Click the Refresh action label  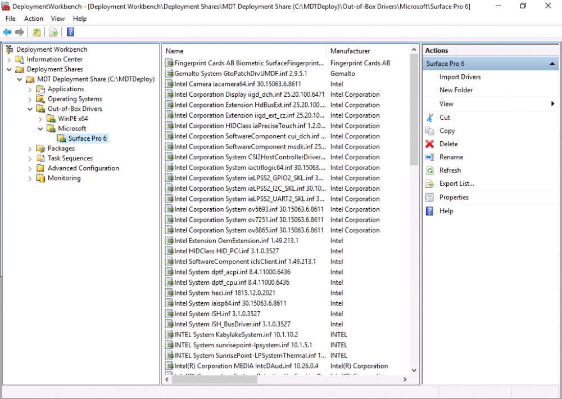click(450, 171)
